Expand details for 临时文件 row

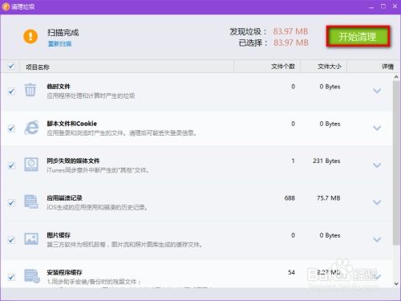coord(377,91)
